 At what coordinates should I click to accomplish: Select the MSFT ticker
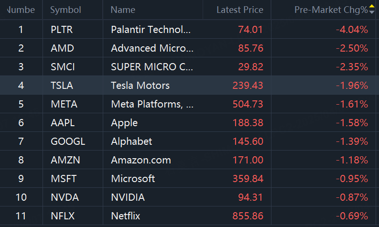pos(63,179)
